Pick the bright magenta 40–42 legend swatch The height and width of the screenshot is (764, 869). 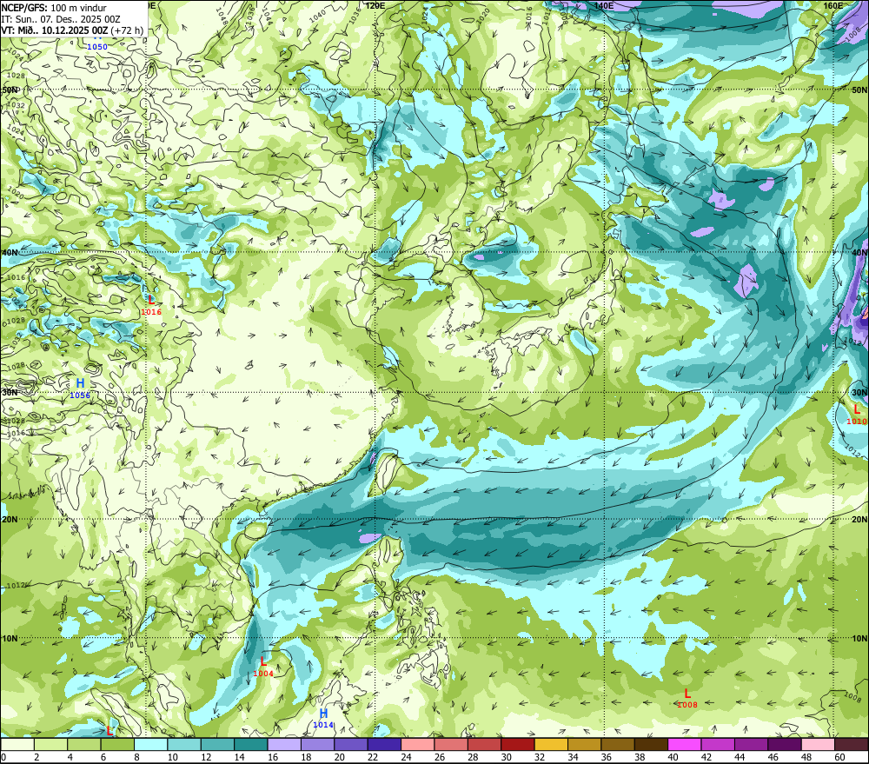pyautogui.click(x=685, y=745)
